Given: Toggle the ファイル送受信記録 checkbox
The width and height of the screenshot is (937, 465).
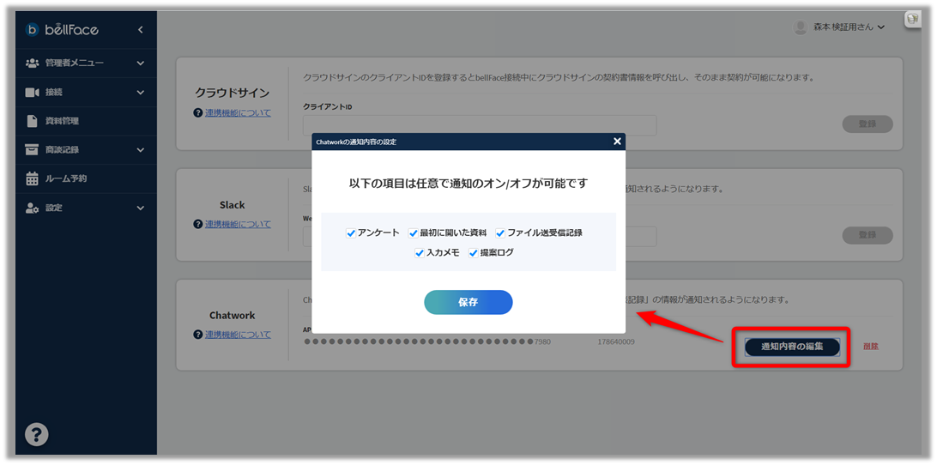Looking at the screenshot, I should click(500, 233).
